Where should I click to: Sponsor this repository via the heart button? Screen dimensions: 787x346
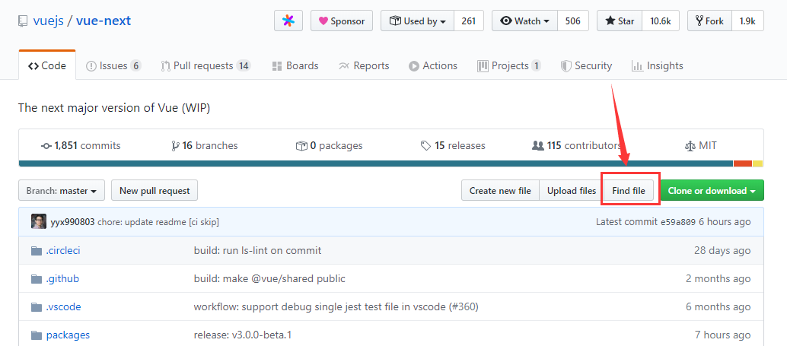pos(342,21)
